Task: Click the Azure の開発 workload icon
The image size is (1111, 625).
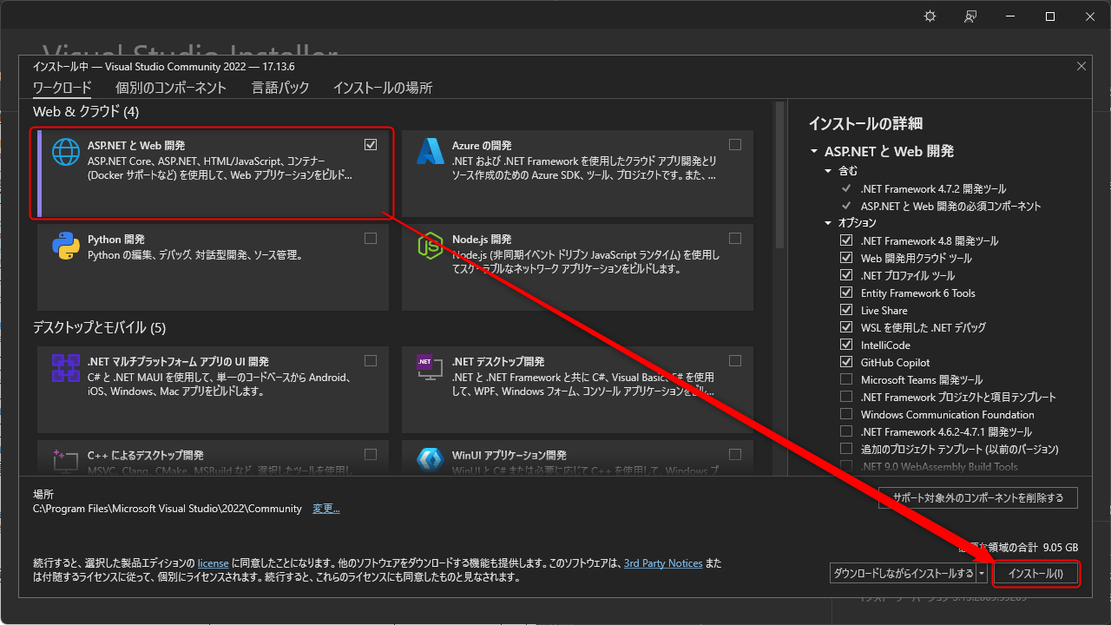Action: [429, 152]
